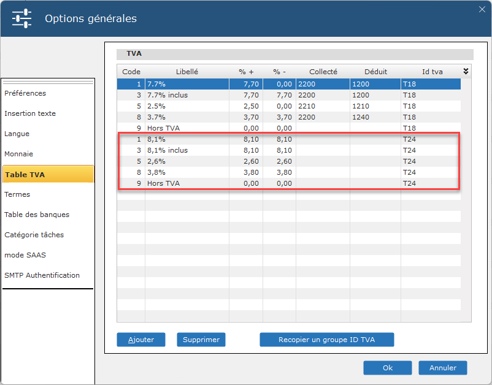This screenshot has height=385, width=492.
Task: Click the Ajouter button
Action: (x=140, y=339)
